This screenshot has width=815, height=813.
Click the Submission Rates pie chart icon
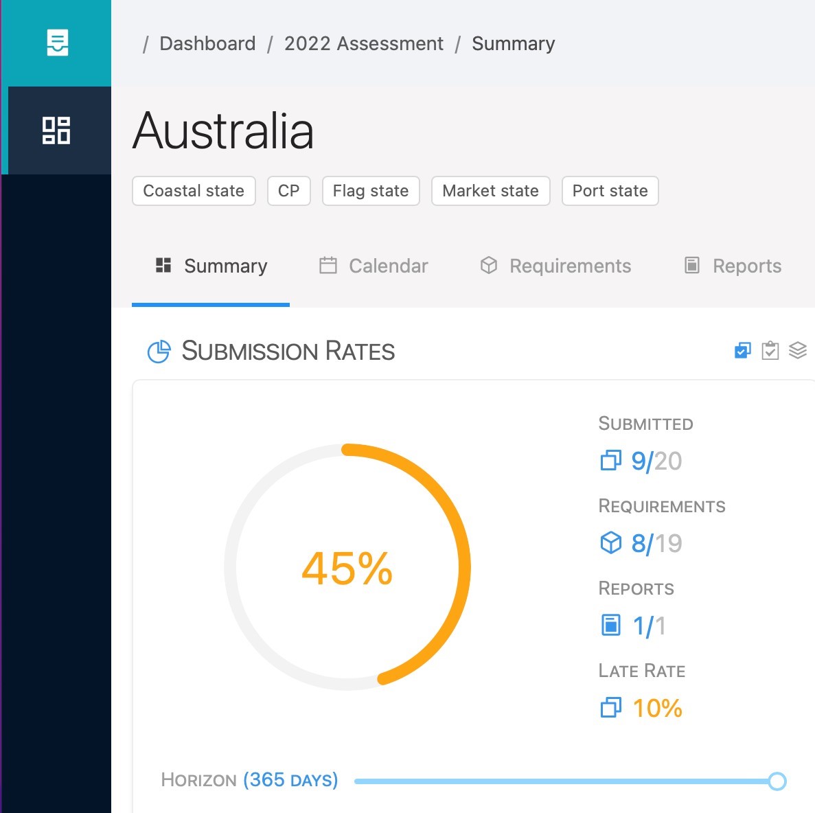(159, 352)
